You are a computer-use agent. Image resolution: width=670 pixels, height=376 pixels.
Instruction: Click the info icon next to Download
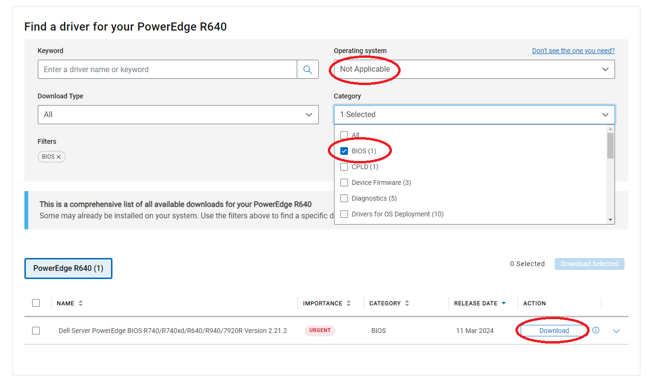click(596, 330)
